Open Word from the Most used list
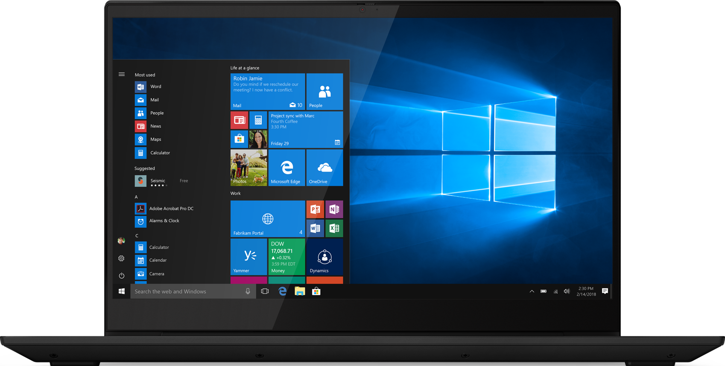Viewport: 725px width, 366px height. 149,87
